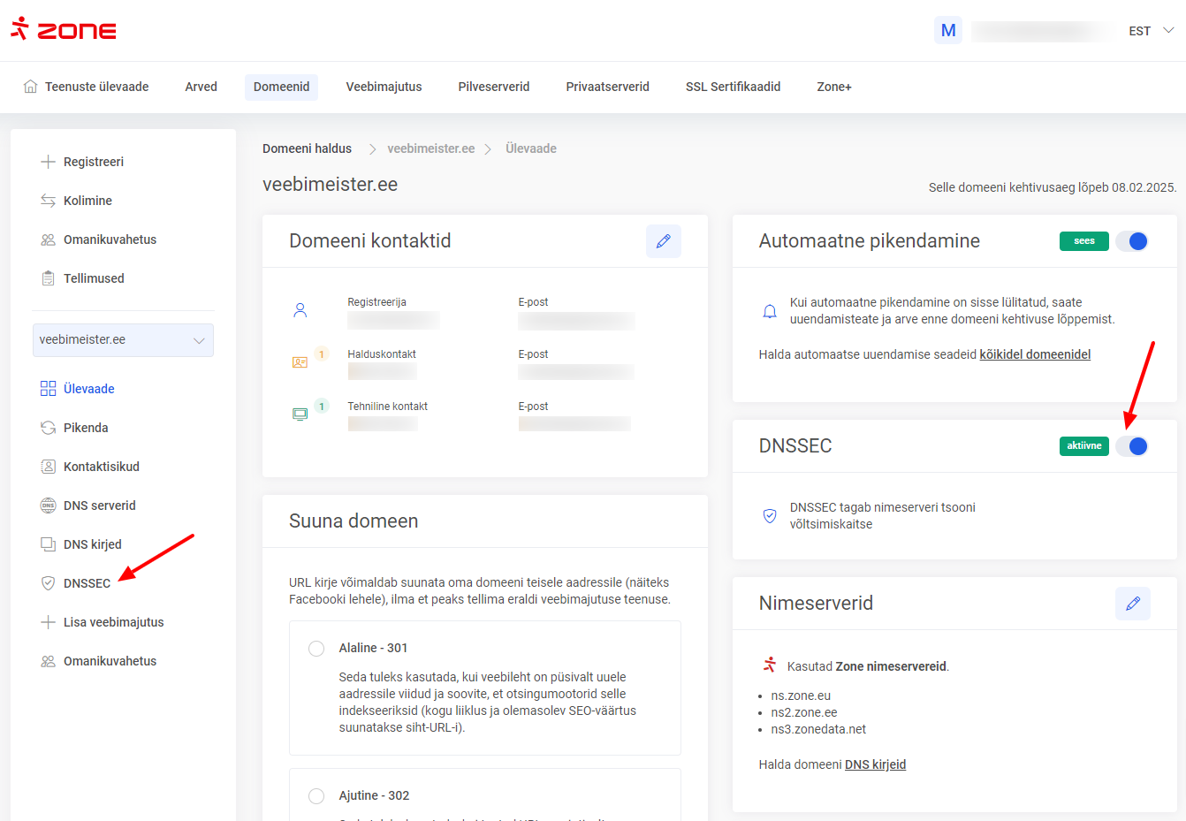1186x821 pixels.
Task: Open the kõikidel domeenidel link
Action: pyautogui.click(x=1035, y=354)
